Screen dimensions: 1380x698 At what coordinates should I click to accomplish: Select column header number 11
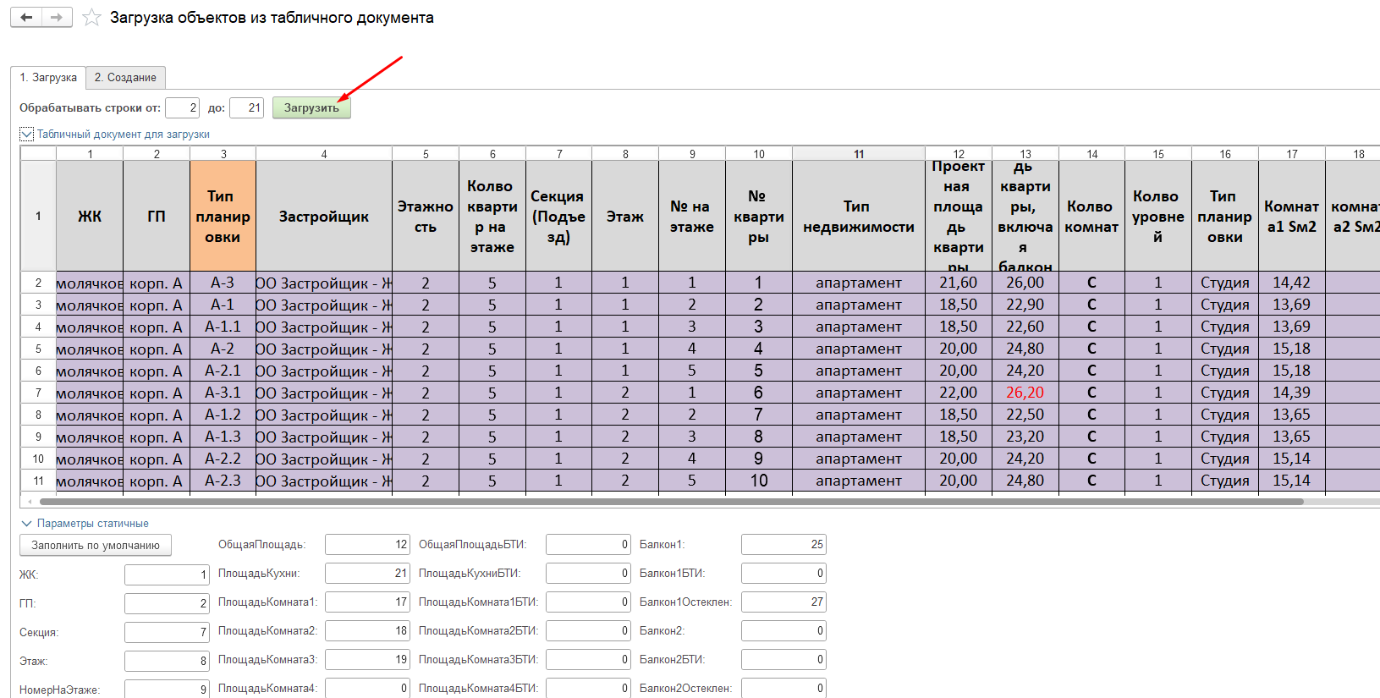tap(859, 154)
